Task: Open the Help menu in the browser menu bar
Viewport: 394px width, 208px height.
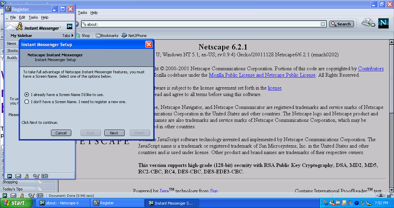Action: [x=94, y=13]
